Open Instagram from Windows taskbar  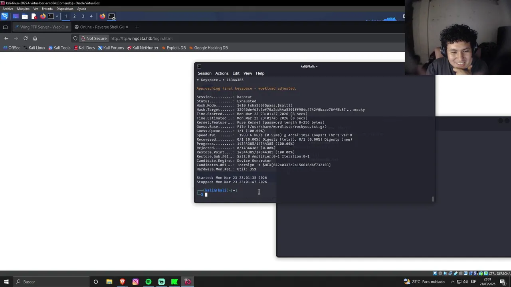tap(135, 282)
